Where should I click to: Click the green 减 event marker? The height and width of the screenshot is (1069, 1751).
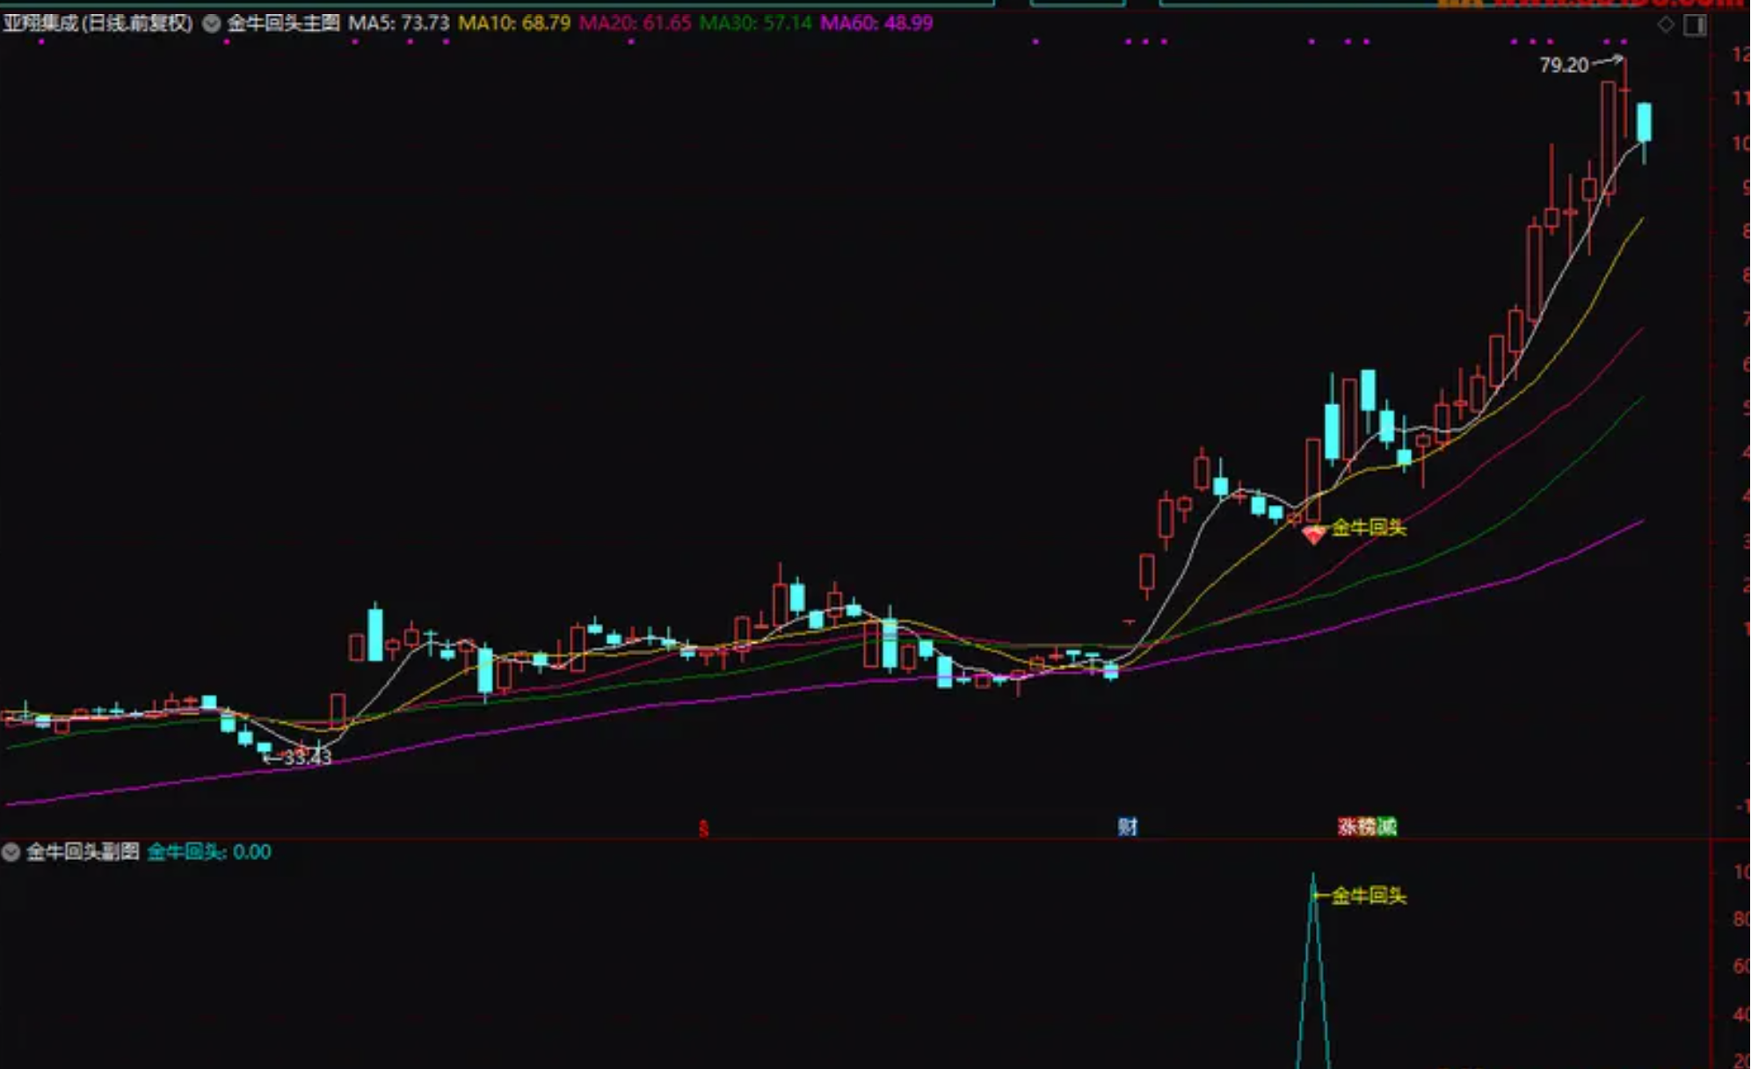1387,827
